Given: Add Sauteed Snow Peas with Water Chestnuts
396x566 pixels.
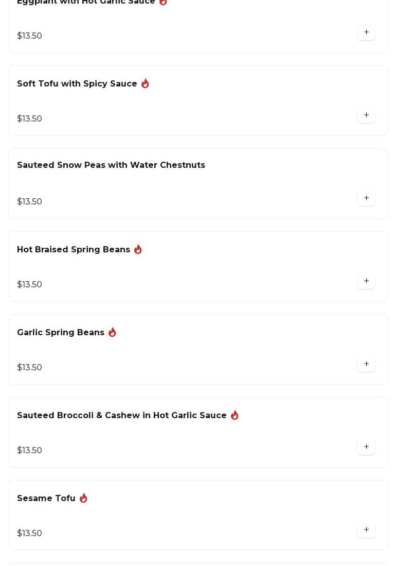Looking at the screenshot, I should [x=366, y=198].
